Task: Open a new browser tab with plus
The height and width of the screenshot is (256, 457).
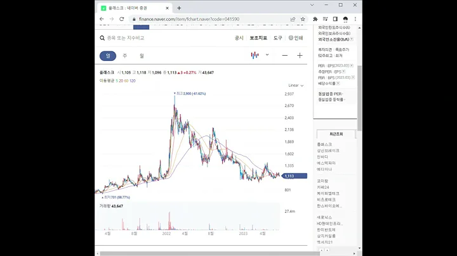Action: tap(179, 8)
